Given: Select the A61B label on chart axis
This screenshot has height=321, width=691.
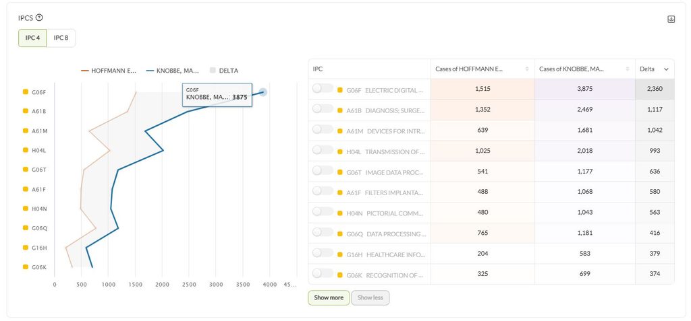Looking at the screenshot, I should click(x=38, y=112).
